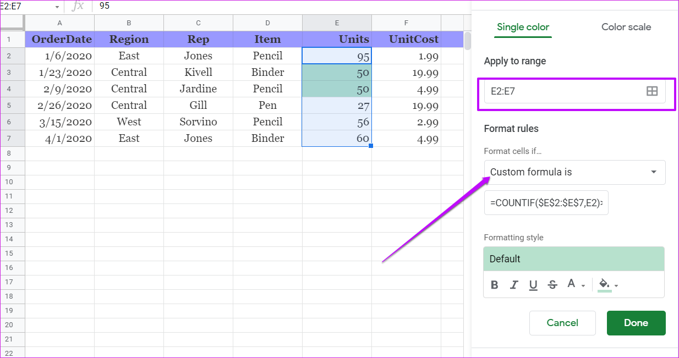Click the Cancel button

pyautogui.click(x=562, y=323)
